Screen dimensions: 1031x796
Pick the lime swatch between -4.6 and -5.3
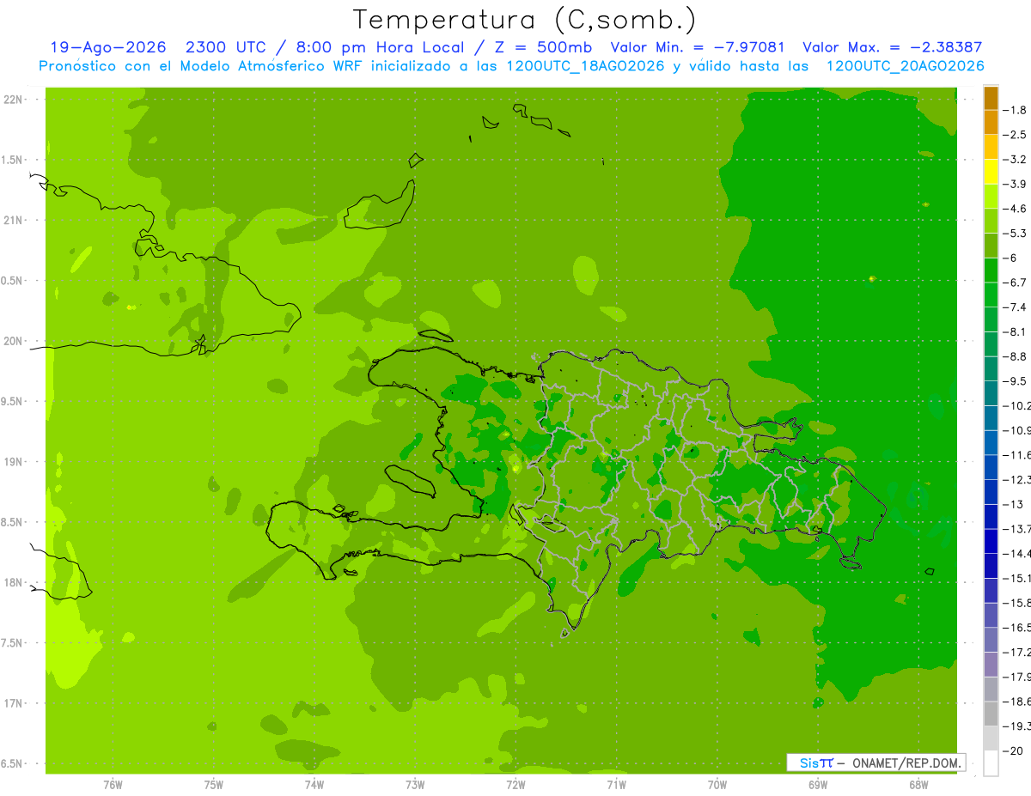pos(991,221)
